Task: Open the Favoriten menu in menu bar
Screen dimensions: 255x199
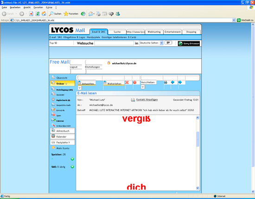Action: pyautogui.click(x=38, y=7)
